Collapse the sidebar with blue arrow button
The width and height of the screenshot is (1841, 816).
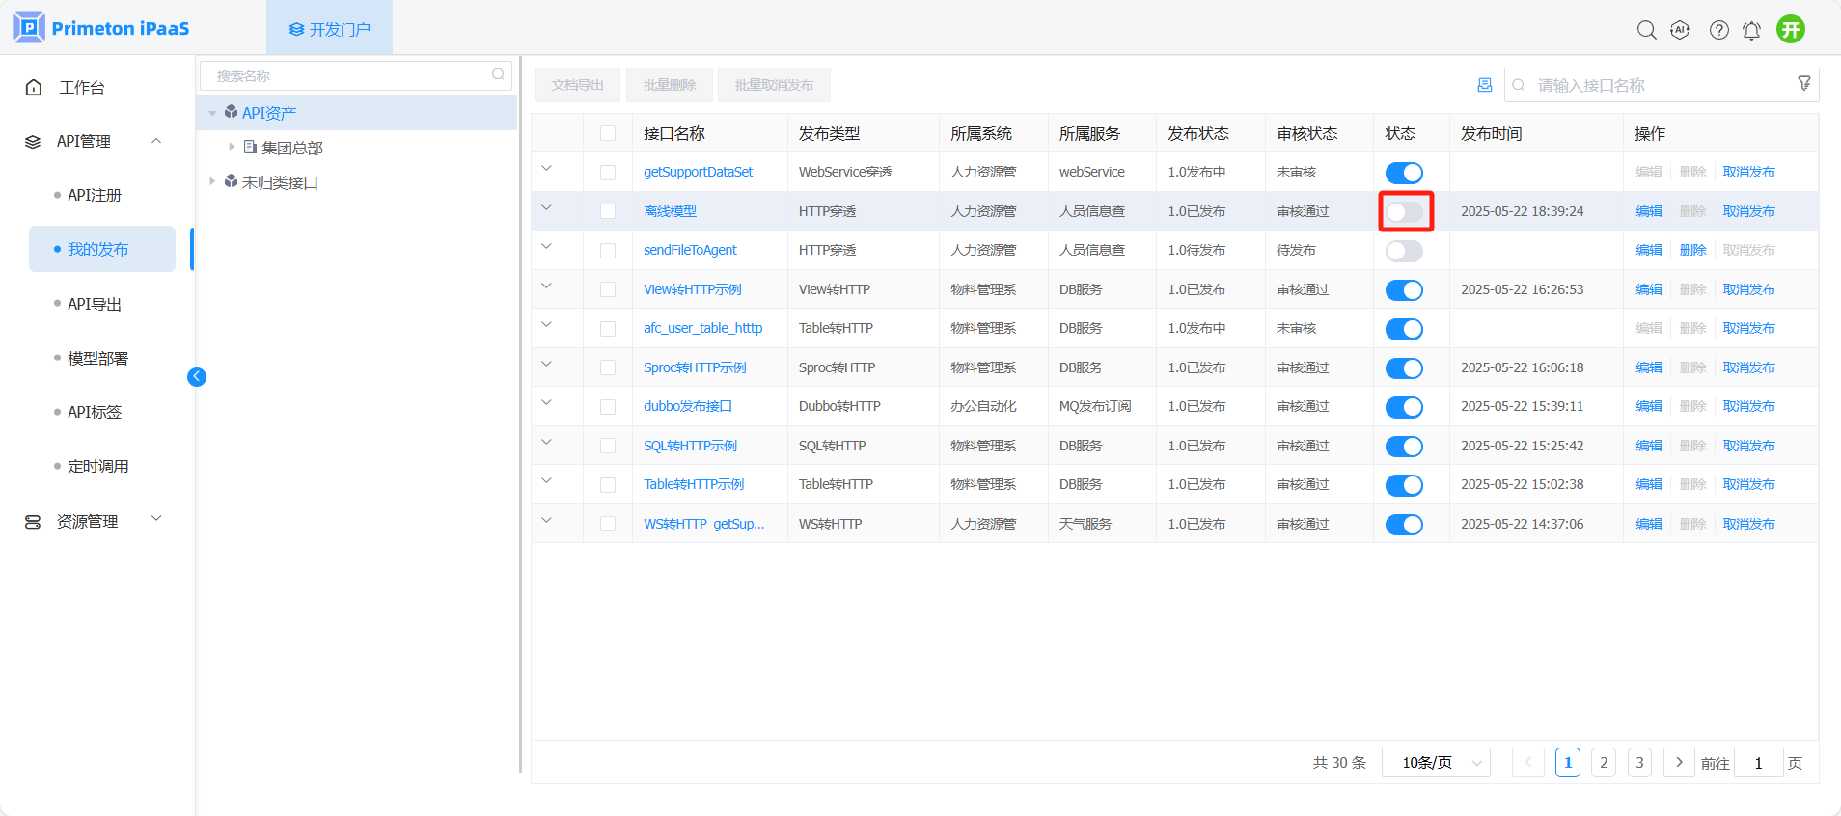pos(197,377)
